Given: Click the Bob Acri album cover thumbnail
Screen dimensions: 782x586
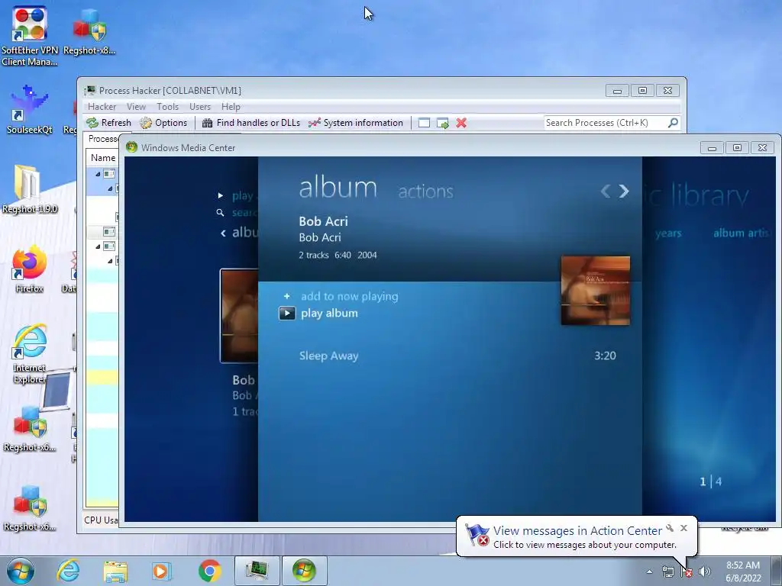Looking at the screenshot, I should pos(596,291).
